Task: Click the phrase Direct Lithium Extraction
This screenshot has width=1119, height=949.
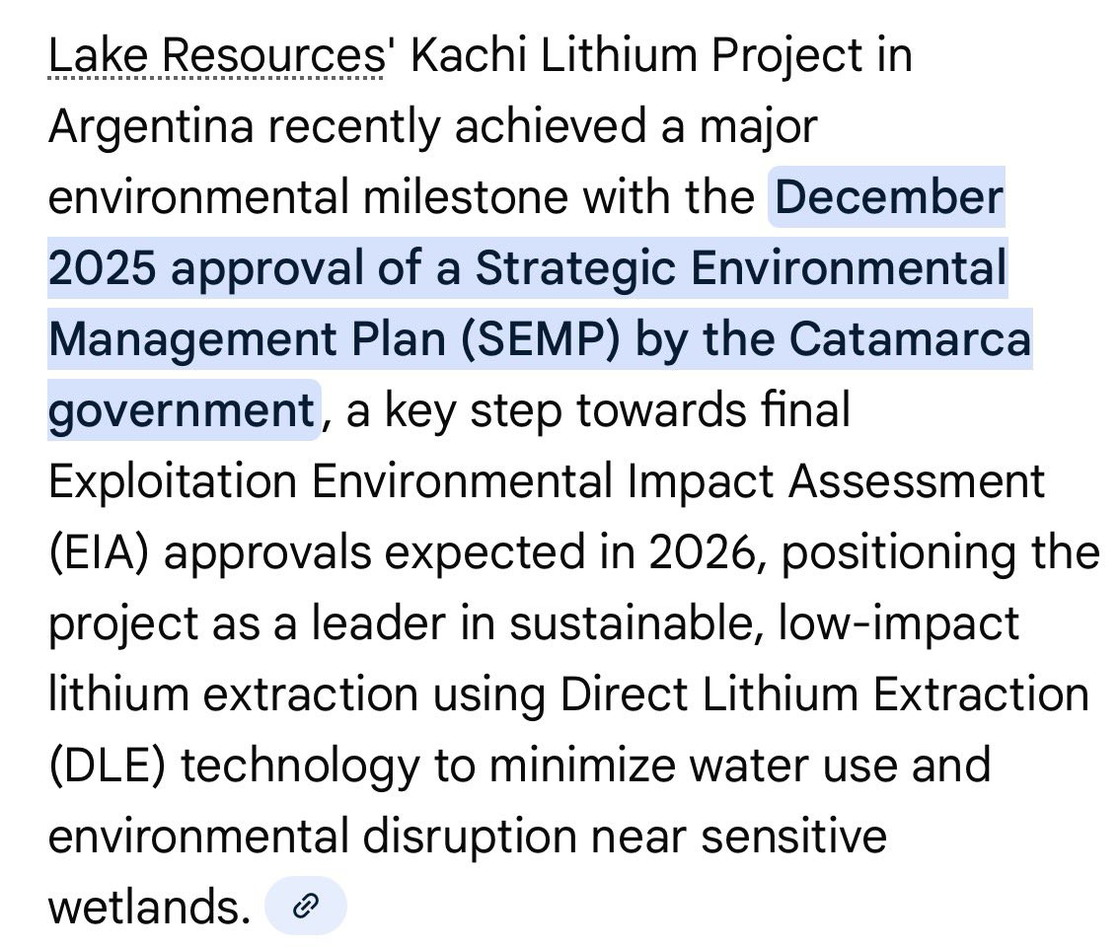Action: tap(824, 694)
